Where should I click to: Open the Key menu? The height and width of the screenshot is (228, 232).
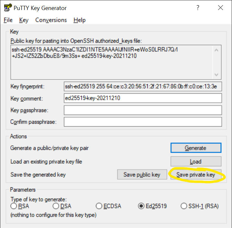[24, 20]
